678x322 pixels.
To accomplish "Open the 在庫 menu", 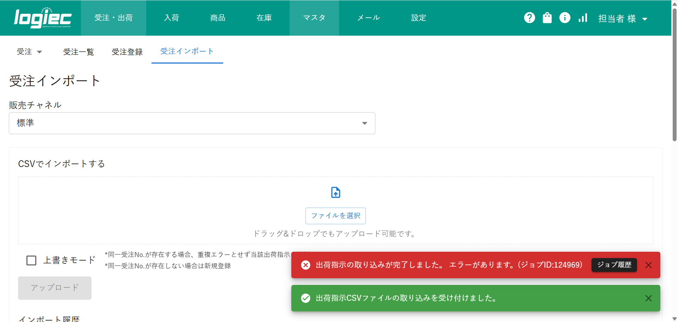I will (x=264, y=18).
